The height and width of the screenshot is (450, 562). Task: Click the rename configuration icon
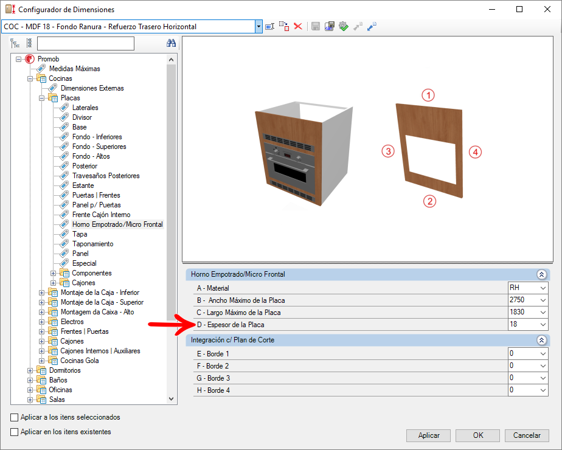(269, 26)
